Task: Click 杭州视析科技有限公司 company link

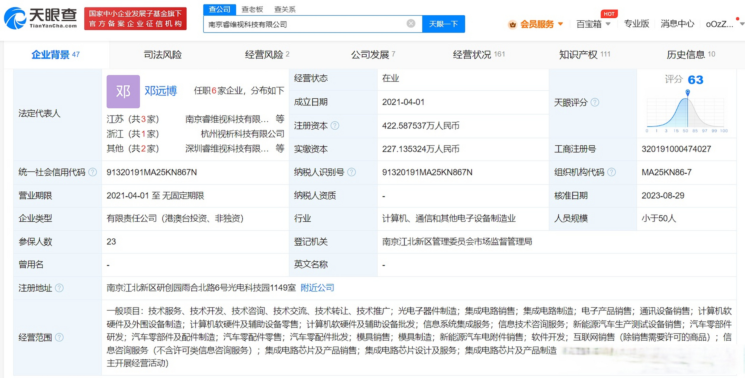Action: coord(242,134)
